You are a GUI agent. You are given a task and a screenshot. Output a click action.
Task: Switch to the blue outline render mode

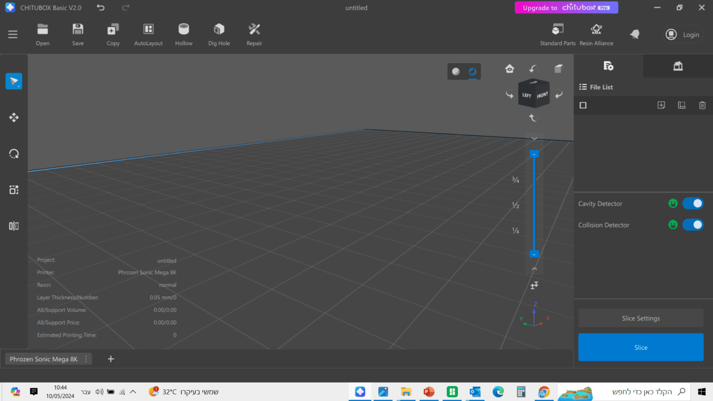tap(473, 71)
